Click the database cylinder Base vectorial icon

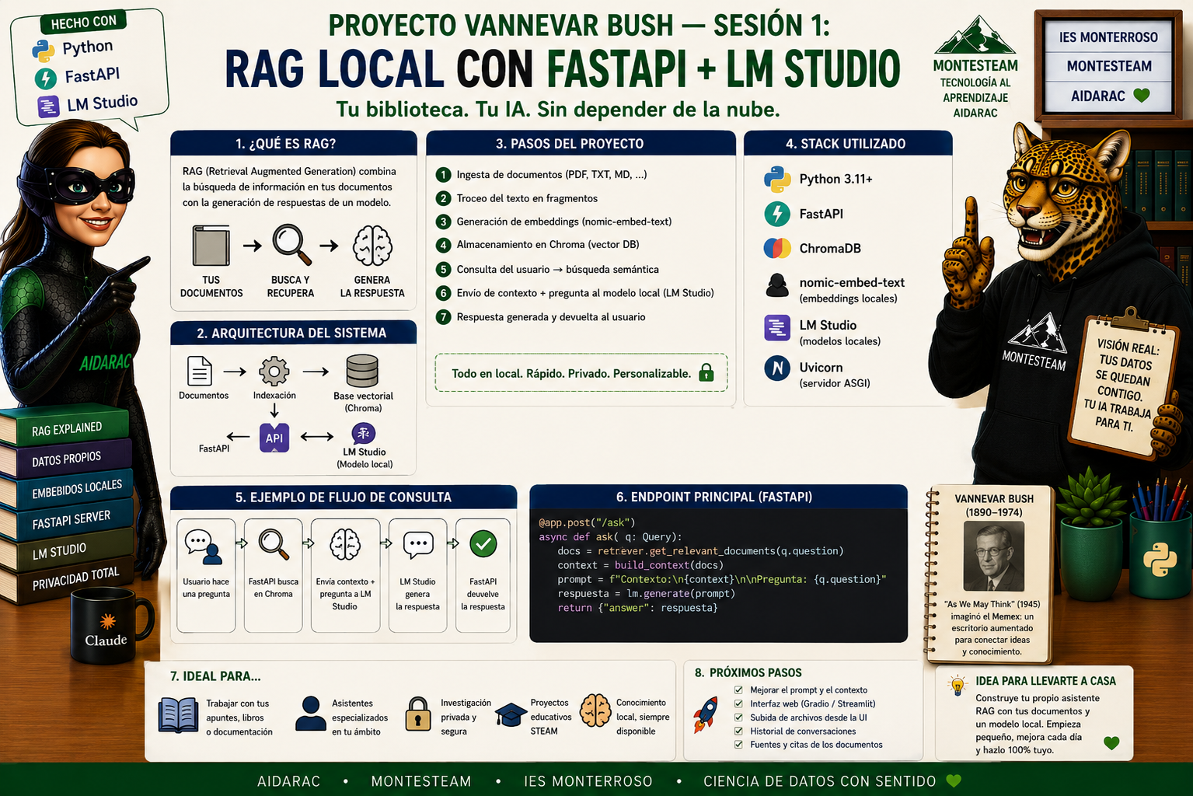coord(362,371)
